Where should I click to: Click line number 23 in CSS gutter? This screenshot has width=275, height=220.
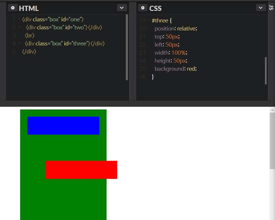(x=143, y=53)
